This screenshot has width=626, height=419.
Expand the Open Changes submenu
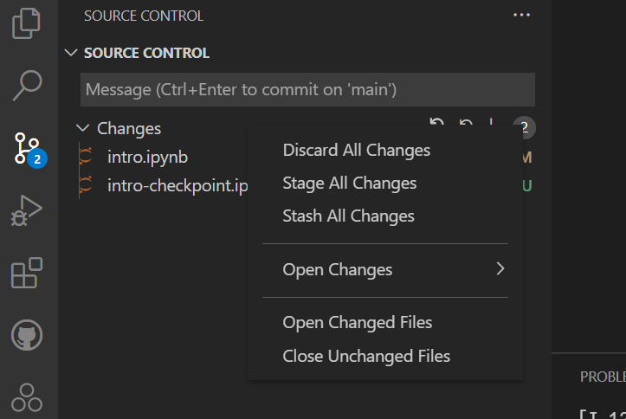click(385, 269)
